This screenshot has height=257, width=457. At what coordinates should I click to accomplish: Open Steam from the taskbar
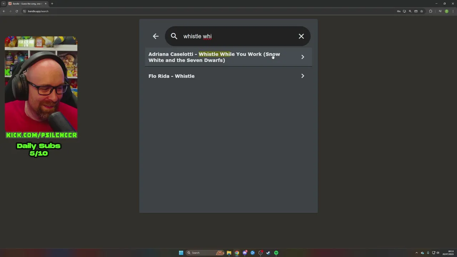(x=268, y=253)
